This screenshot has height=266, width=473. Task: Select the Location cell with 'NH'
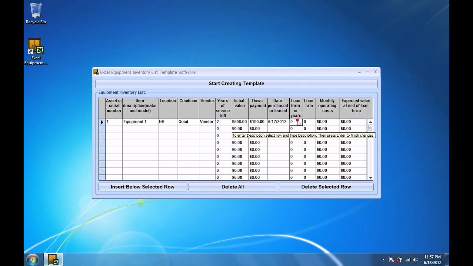[x=168, y=122]
